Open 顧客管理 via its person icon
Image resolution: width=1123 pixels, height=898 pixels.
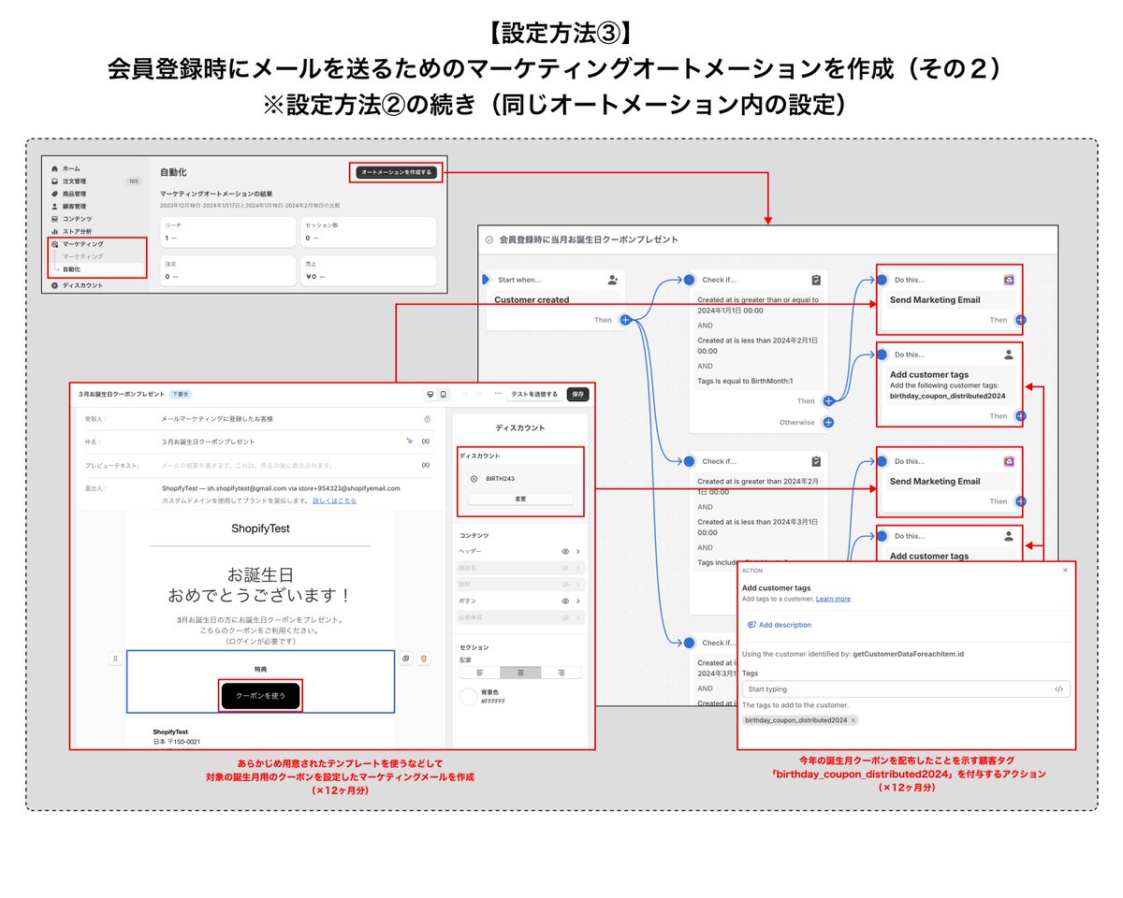54,206
